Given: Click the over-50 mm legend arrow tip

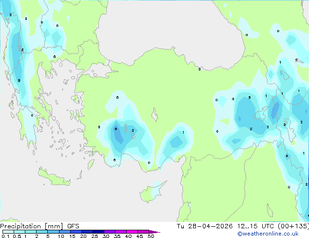Looking at the screenshot, I should point(154,232).
